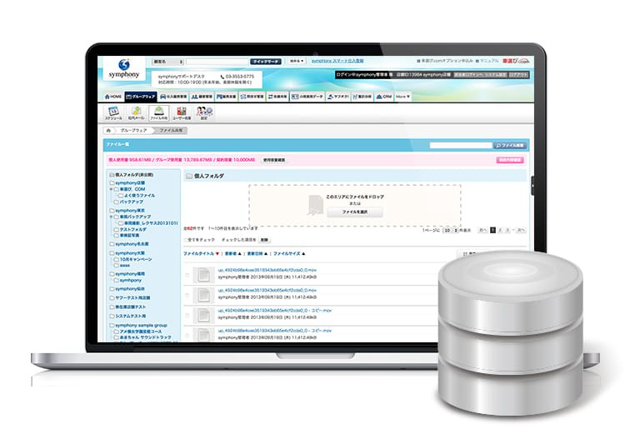Viewport: 625px width, 429px height.
Task: Click the ファイルを選択 button
Action: (x=355, y=212)
